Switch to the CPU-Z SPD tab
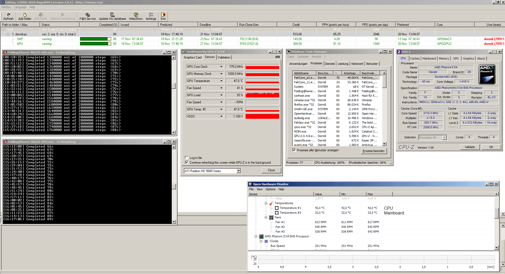 [456, 58]
